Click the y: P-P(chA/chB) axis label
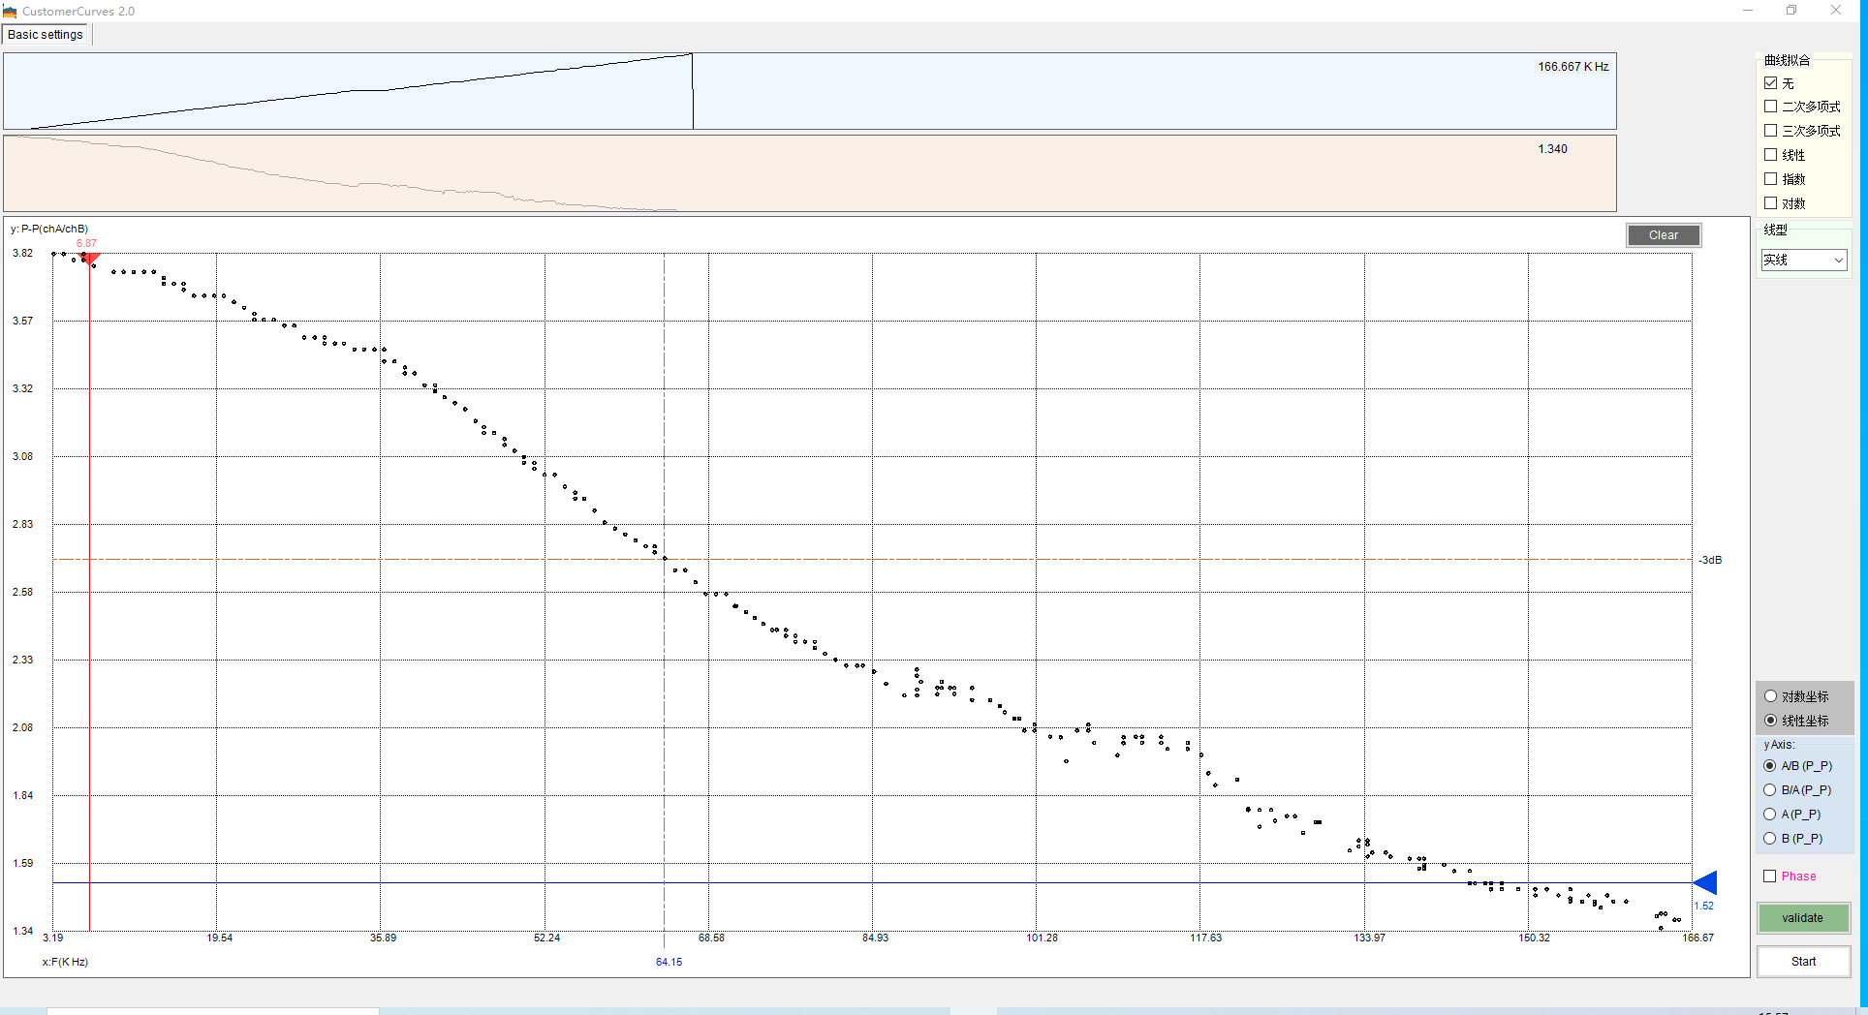1868x1015 pixels. pos(49,229)
